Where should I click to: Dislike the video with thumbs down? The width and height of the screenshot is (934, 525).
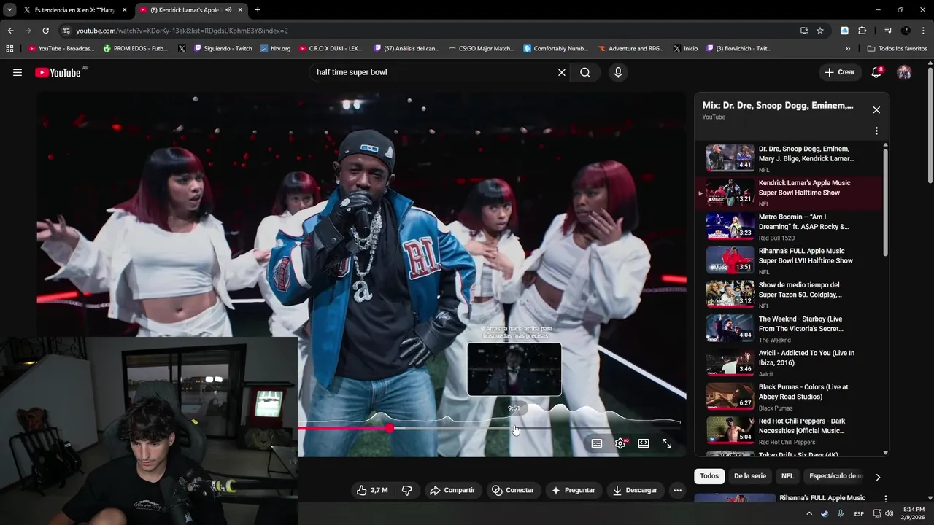[x=407, y=490]
